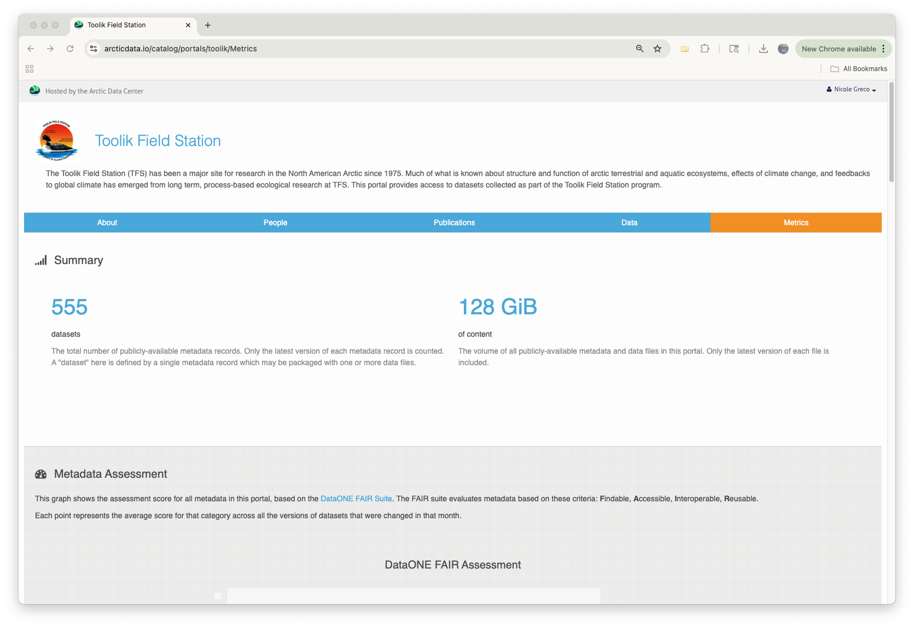This screenshot has width=914, height=627.
Task: Open the browser extensions puzzle icon
Action: pyautogui.click(x=705, y=49)
